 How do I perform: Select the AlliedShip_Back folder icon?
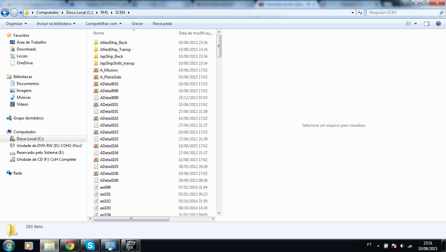(96, 43)
